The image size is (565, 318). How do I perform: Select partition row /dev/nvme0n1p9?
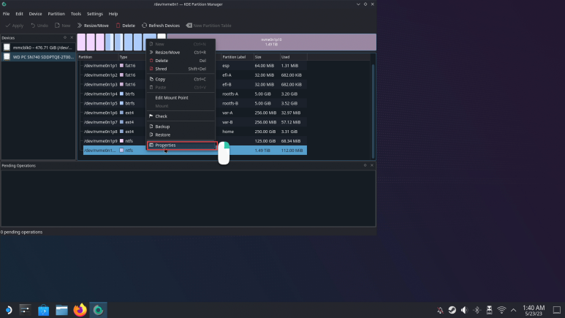(195, 141)
